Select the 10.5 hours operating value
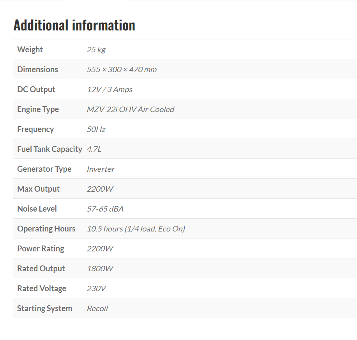The width and height of the screenshot is (357, 340). coord(136,229)
